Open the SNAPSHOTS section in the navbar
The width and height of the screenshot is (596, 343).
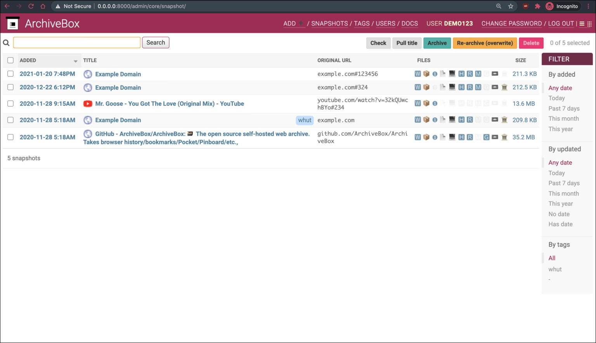click(x=329, y=24)
